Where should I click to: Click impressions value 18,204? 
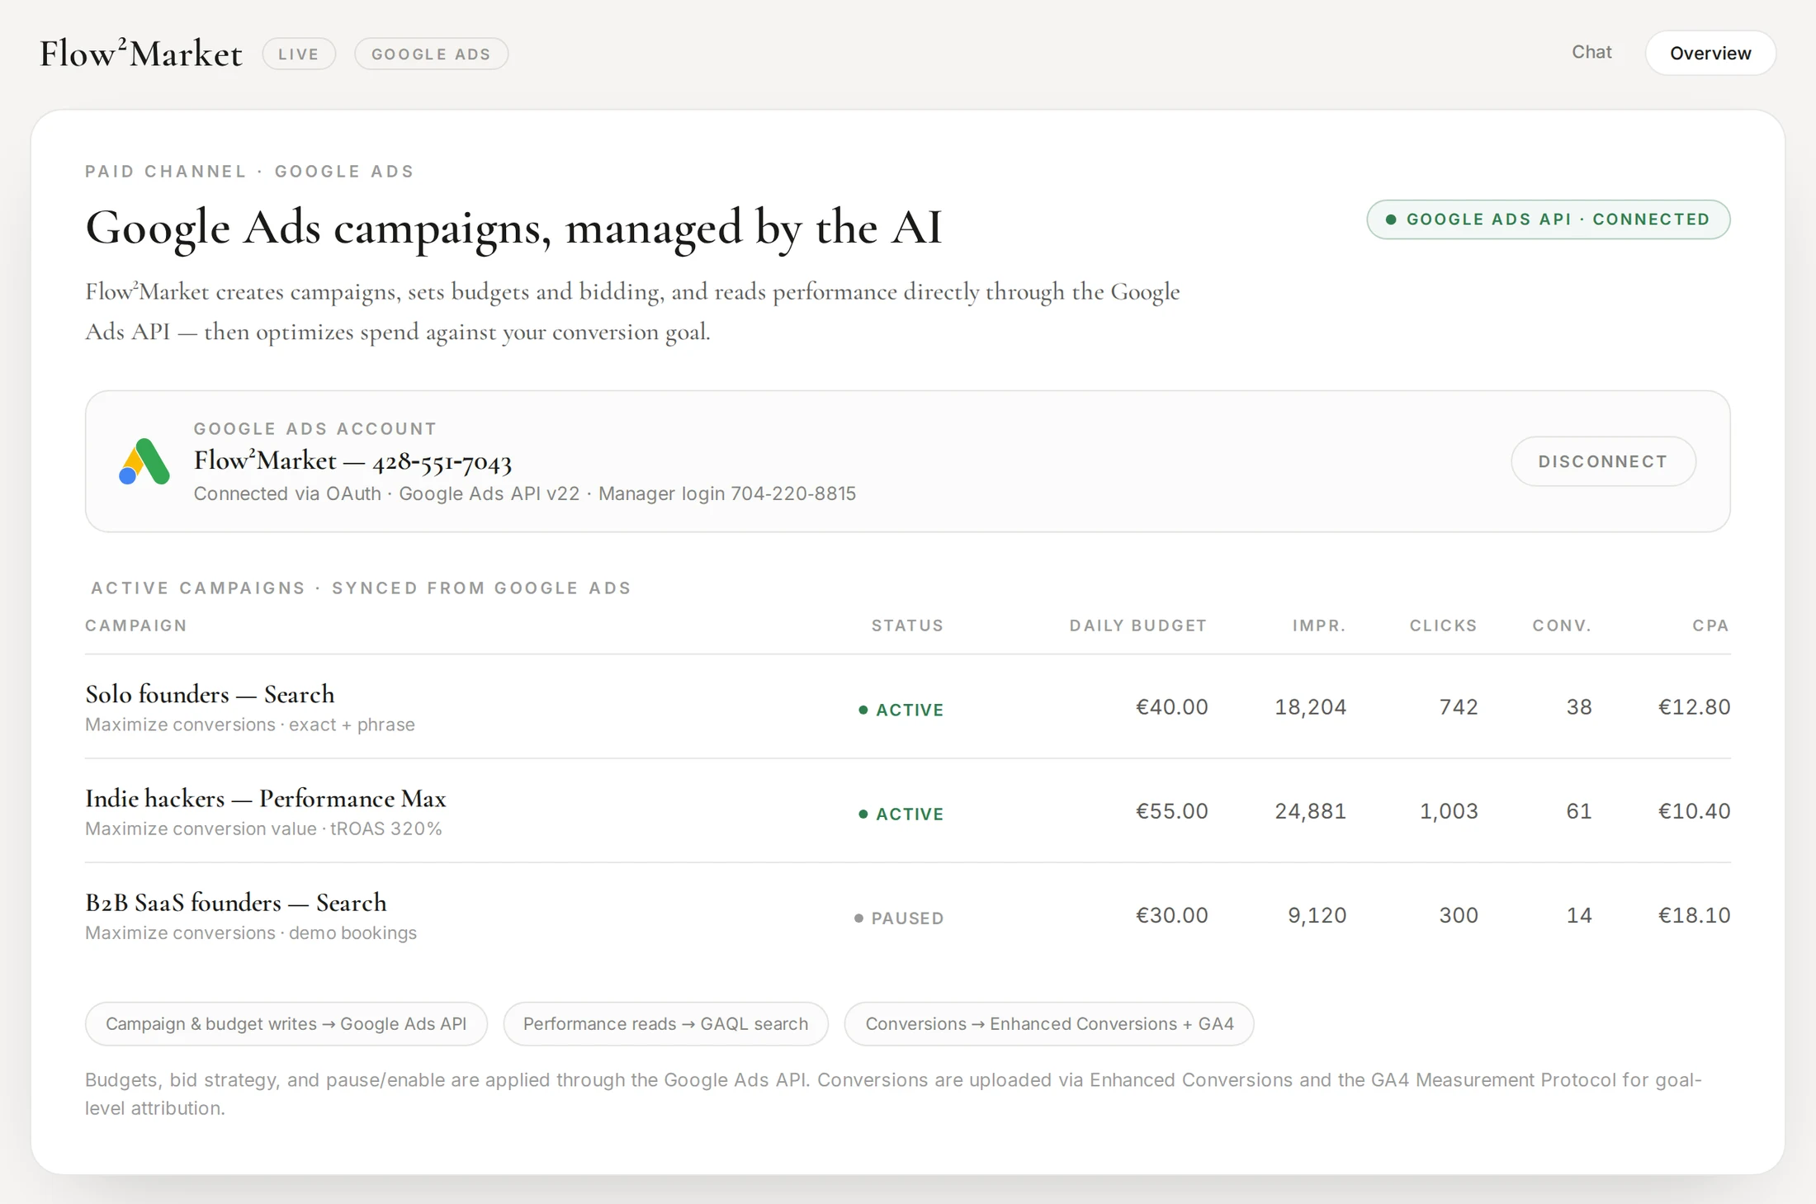pyautogui.click(x=1310, y=707)
